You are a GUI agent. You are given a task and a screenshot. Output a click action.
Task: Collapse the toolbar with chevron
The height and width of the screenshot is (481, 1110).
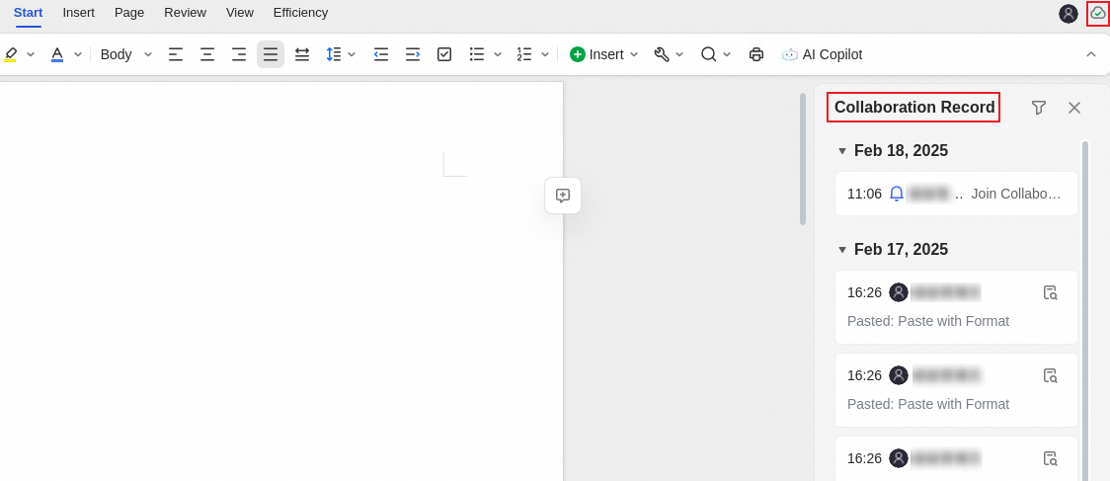(1091, 54)
